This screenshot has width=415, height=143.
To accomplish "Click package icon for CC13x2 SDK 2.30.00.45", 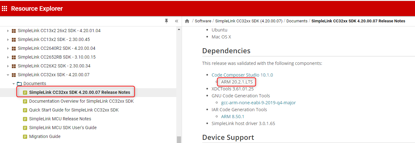I will pos(14,40).
